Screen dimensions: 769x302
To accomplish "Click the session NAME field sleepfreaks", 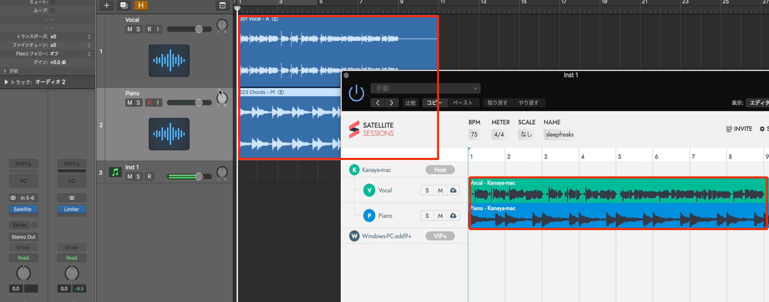I will (560, 135).
